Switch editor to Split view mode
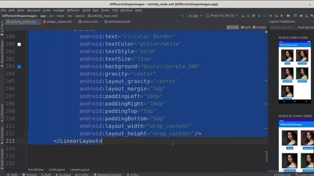Image resolution: width=314 pixels, height=176 pixels. (x=246, y=27)
